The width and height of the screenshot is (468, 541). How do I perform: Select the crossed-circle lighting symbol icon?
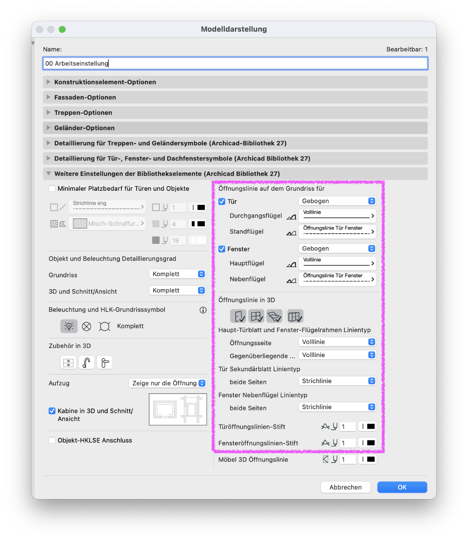[87, 326]
